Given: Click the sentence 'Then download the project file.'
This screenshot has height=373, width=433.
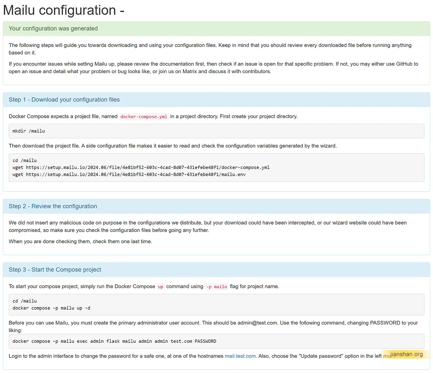Looking at the screenshot, I should (44, 146).
